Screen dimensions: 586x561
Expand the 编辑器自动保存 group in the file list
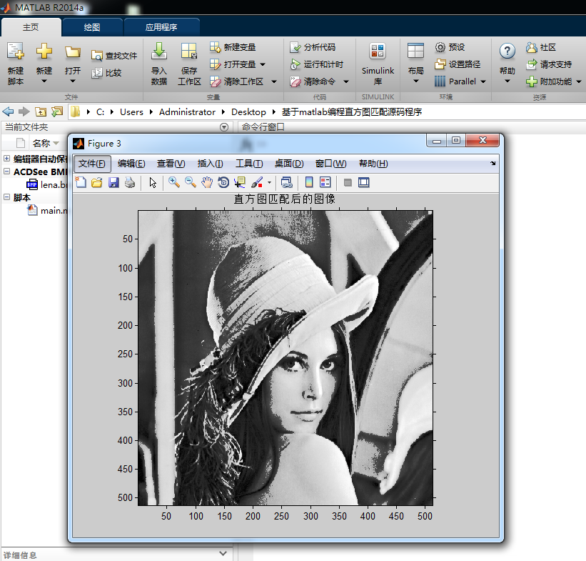point(6,159)
